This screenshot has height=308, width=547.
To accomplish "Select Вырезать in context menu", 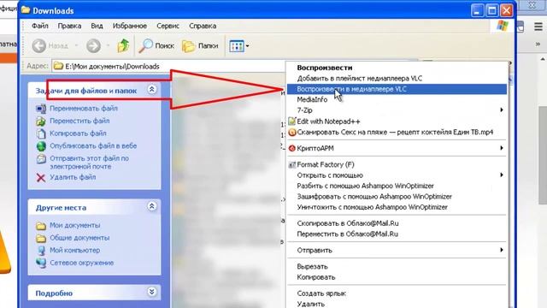I will (397, 266).
